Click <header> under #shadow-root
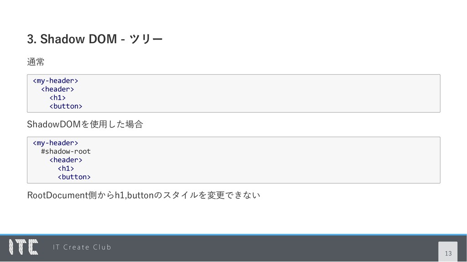The image size is (467, 262). pos(66,160)
